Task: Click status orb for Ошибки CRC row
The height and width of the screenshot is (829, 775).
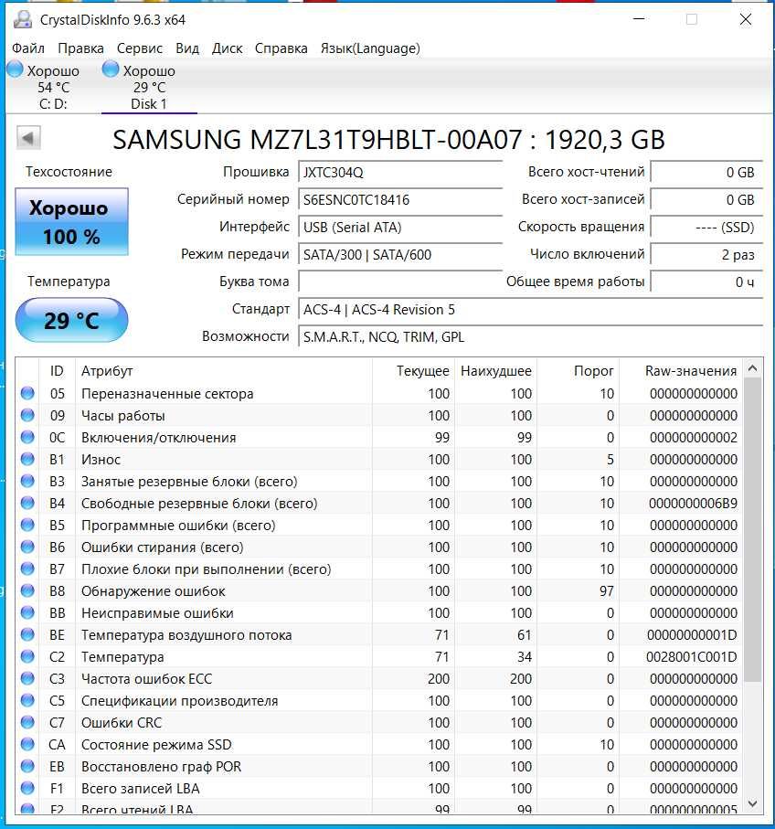Action: [27, 723]
